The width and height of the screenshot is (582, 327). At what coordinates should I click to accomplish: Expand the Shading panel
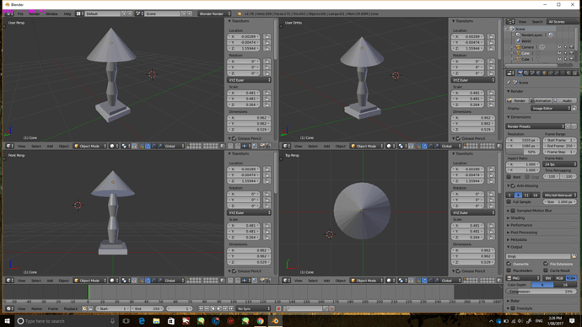pos(517,218)
